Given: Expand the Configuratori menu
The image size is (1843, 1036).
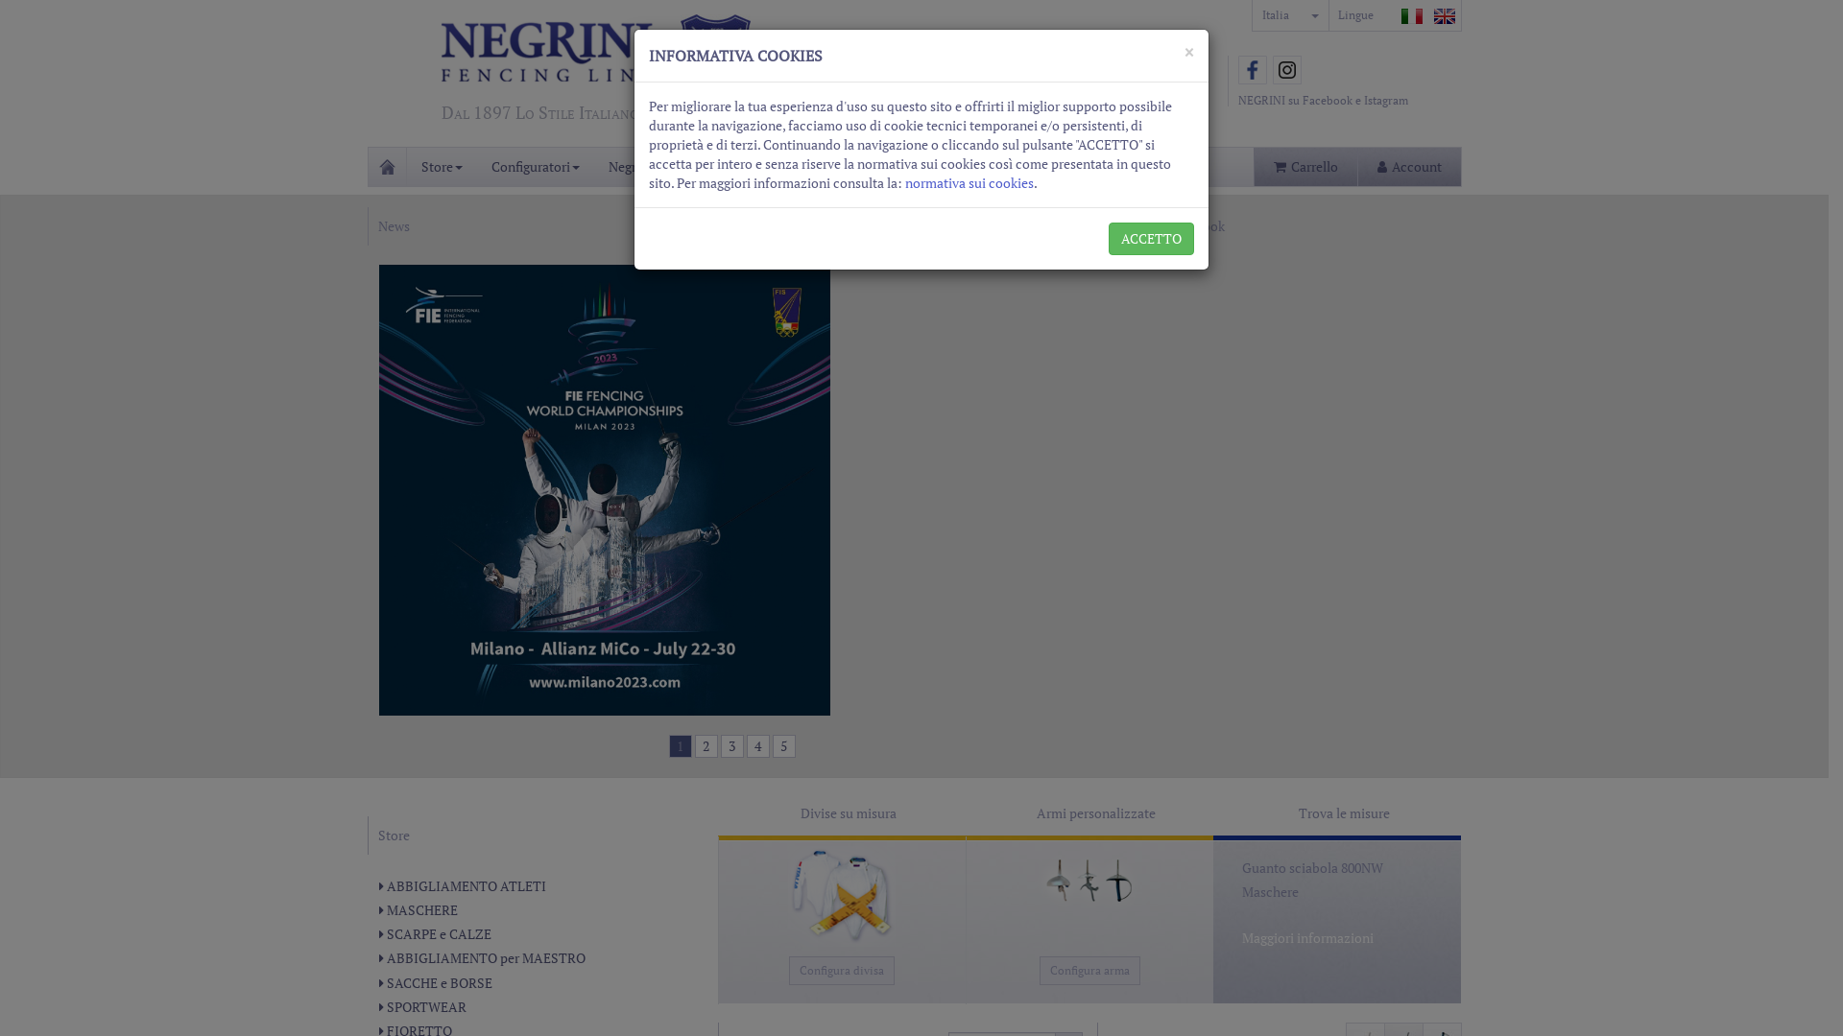Looking at the screenshot, I should point(535,167).
